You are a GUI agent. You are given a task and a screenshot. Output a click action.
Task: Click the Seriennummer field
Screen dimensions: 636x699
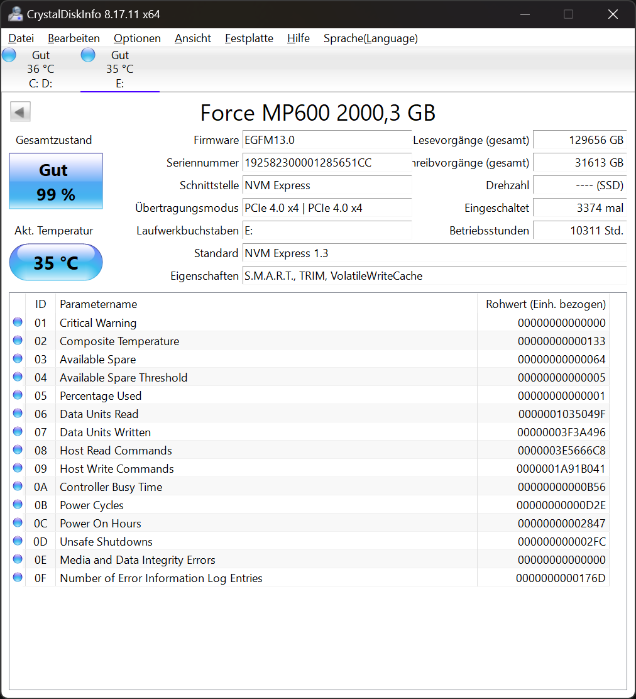pyautogui.click(x=327, y=163)
